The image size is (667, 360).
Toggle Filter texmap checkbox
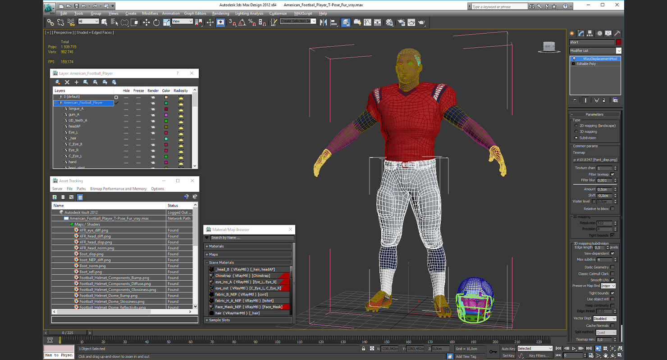(612, 174)
